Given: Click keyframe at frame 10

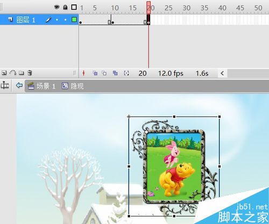Looking at the screenshot, I should tap(112, 23).
